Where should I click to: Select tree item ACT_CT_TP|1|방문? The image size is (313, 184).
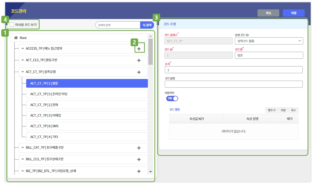point(87,83)
